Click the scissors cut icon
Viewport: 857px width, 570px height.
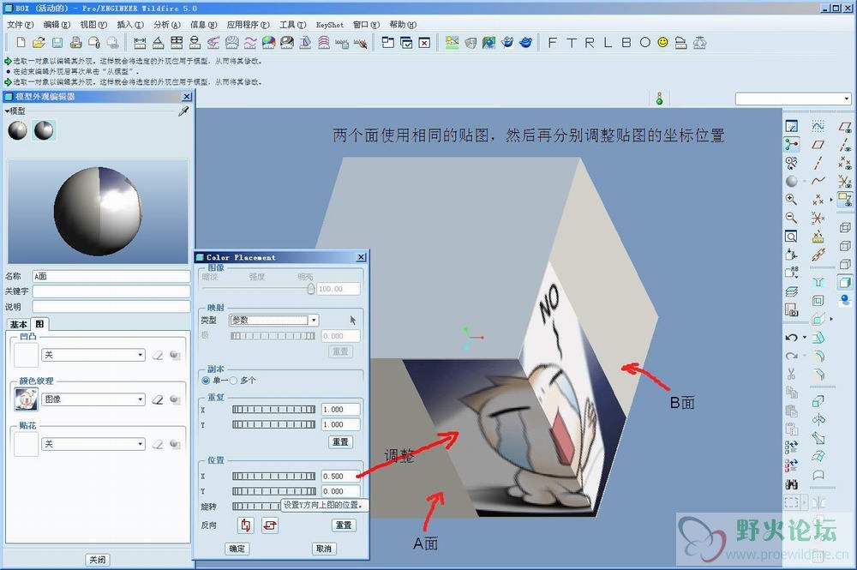pyautogui.click(x=791, y=375)
